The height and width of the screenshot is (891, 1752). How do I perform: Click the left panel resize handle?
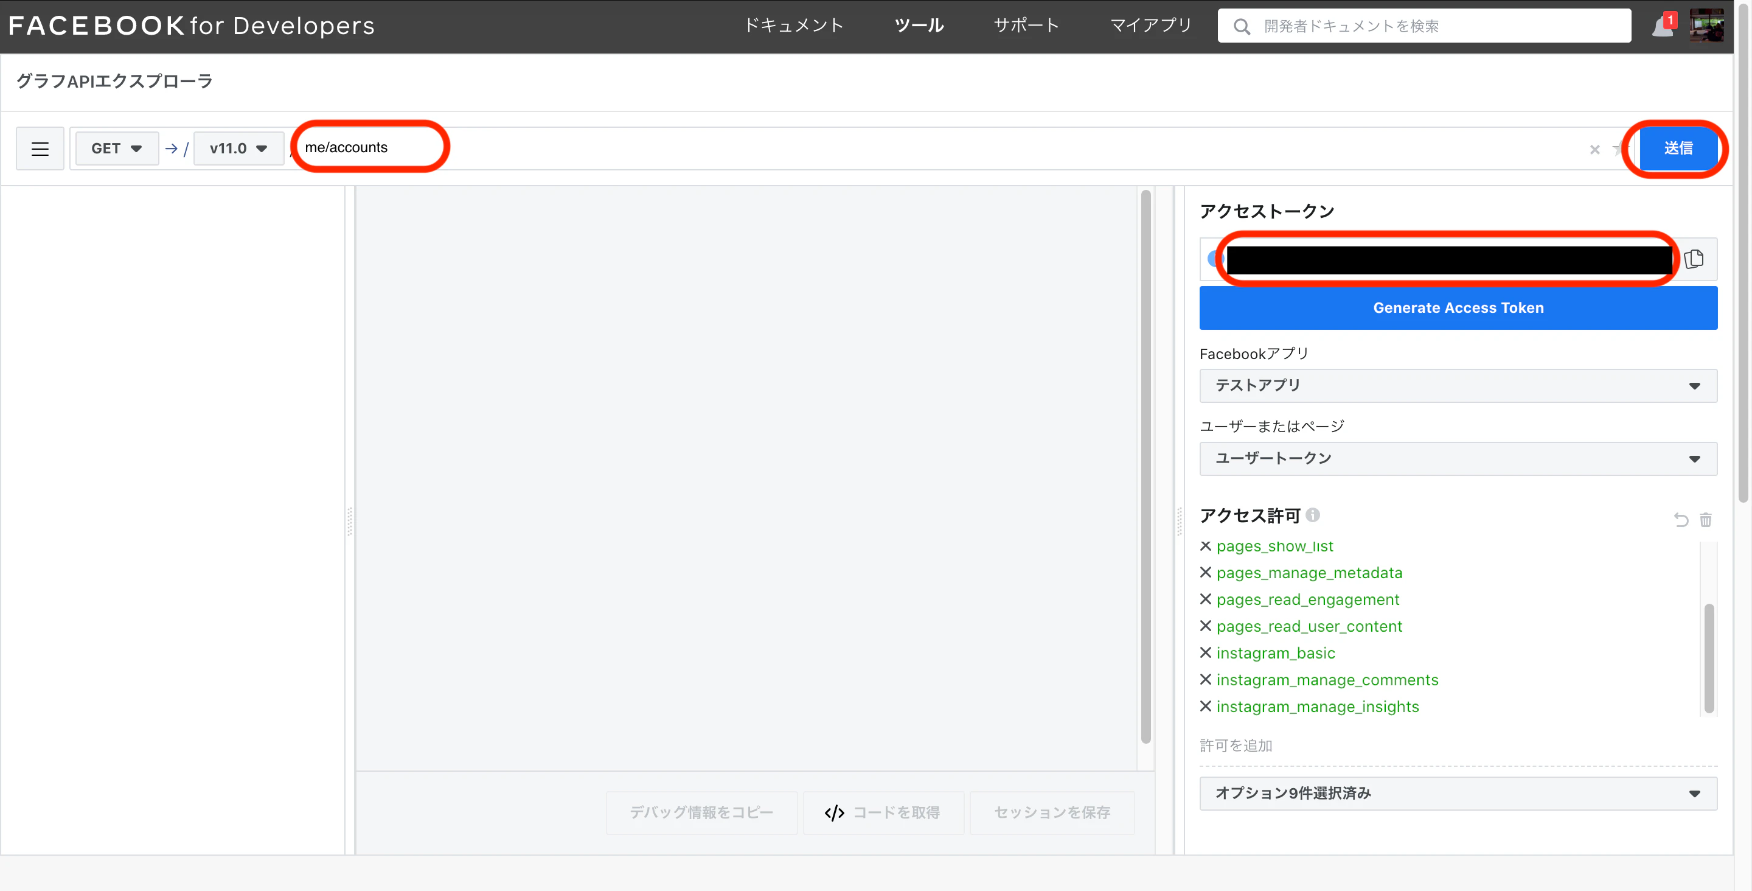(x=350, y=521)
